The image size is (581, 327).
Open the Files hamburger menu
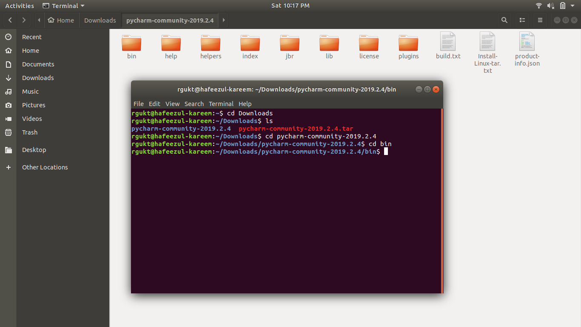tap(540, 20)
